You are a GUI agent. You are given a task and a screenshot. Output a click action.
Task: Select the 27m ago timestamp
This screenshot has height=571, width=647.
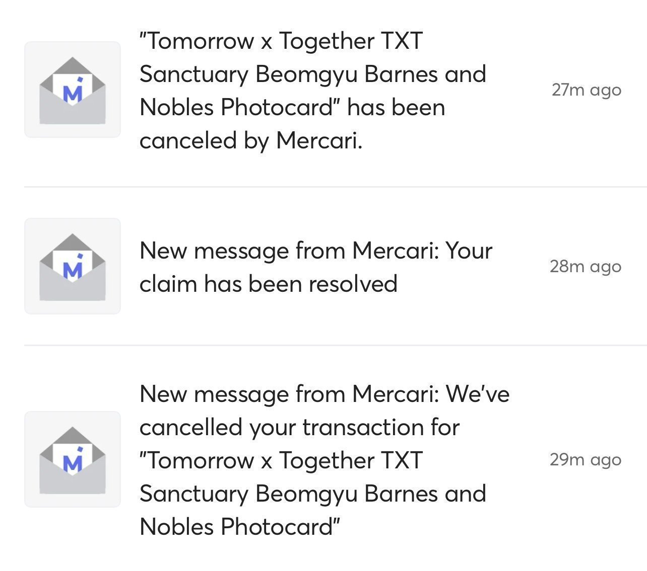(x=587, y=90)
